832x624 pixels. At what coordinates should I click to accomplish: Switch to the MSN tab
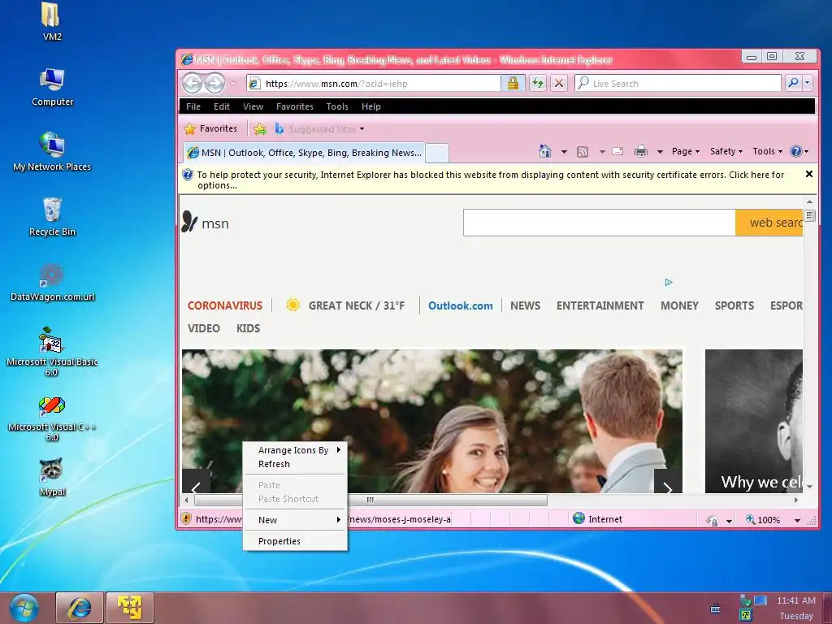tap(304, 153)
